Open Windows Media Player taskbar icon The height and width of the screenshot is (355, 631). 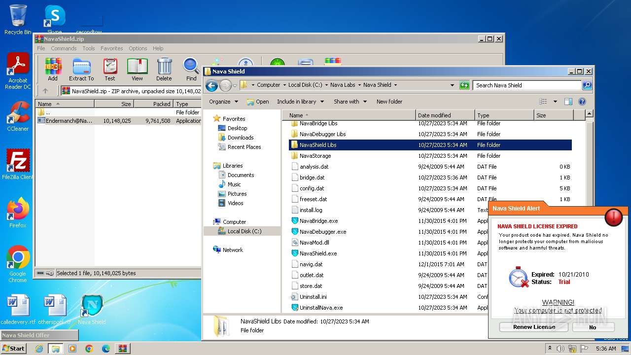(x=72, y=349)
